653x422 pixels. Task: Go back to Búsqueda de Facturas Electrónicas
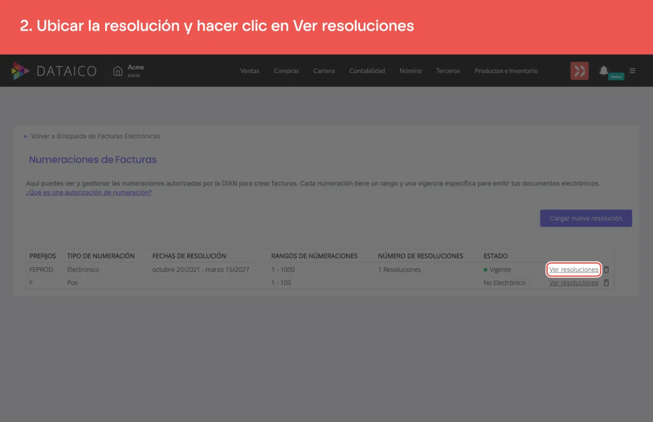click(92, 136)
